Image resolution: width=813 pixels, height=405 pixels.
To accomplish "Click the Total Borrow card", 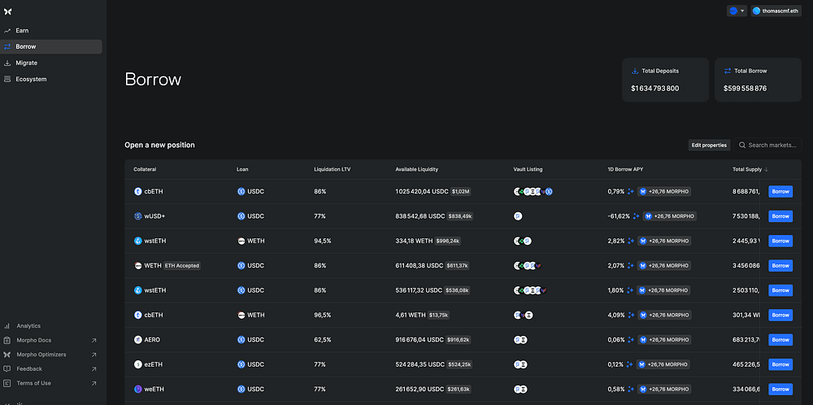I will pos(758,80).
